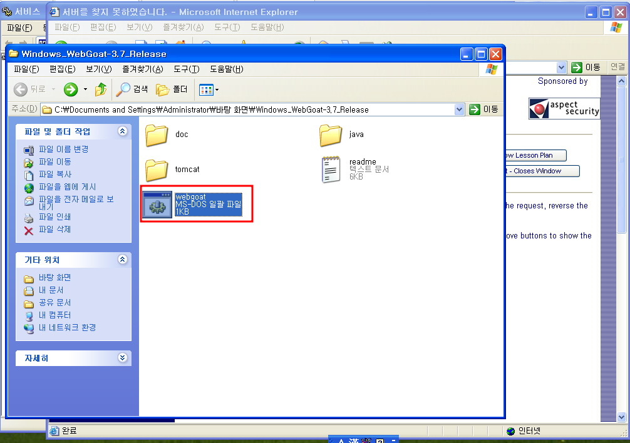Click the globe icon beside 파일을 웹에 게시
630x443 pixels.
tap(29, 188)
